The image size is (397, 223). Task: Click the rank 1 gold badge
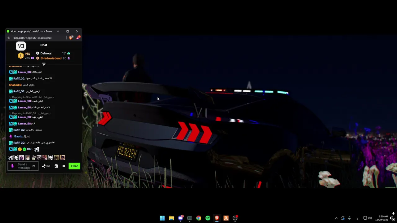(20, 56)
